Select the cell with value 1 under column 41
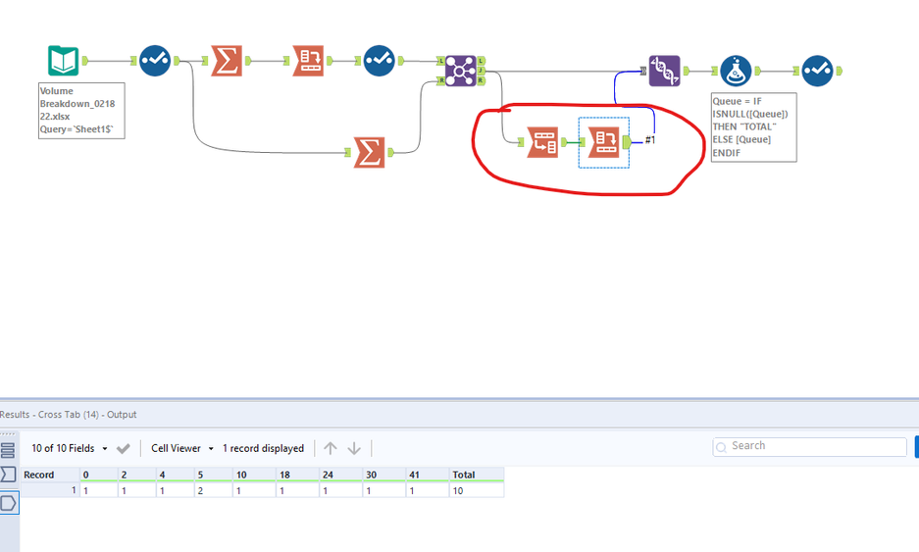Image resolution: width=919 pixels, height=552 pixels. tap(428, 490)
